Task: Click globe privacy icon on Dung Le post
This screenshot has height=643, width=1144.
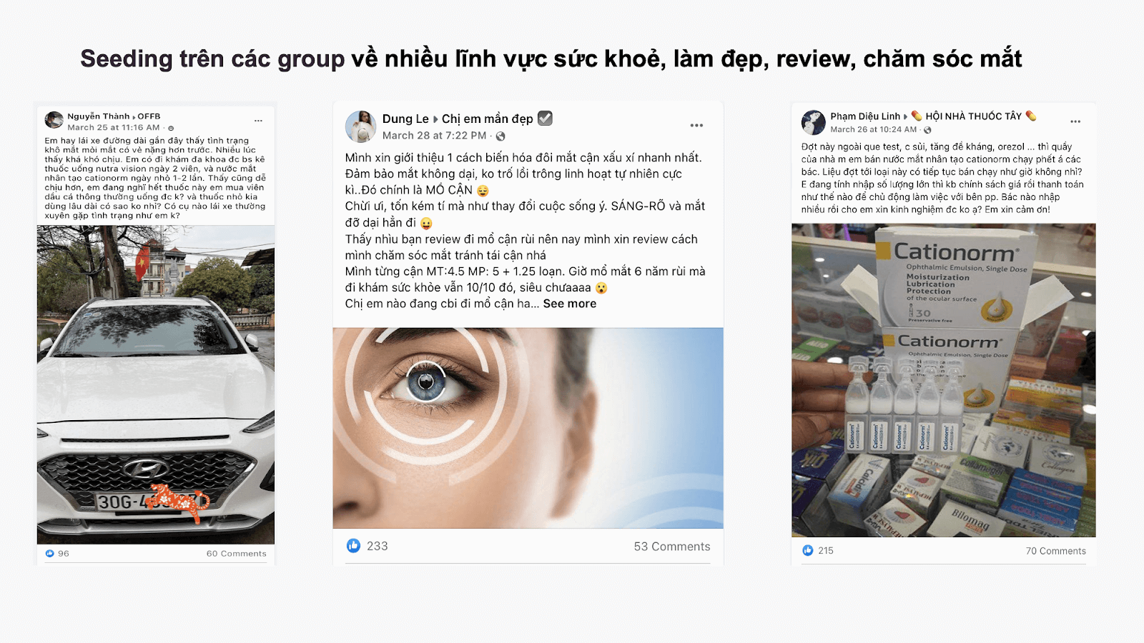Action: pyautogui.click(x=500, y=136)
